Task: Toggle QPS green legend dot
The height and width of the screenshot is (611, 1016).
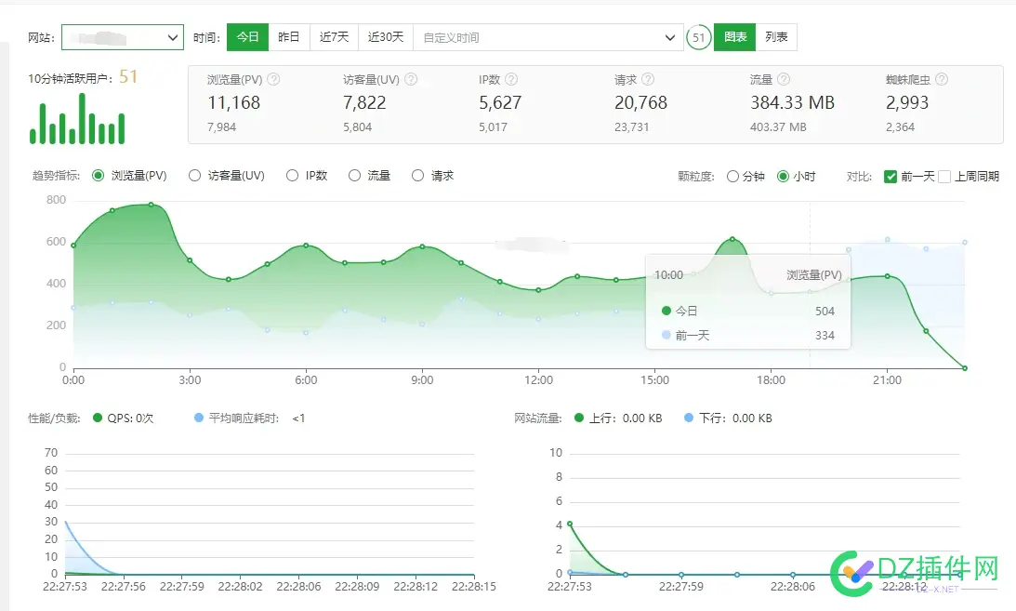Action: point(98,418)
